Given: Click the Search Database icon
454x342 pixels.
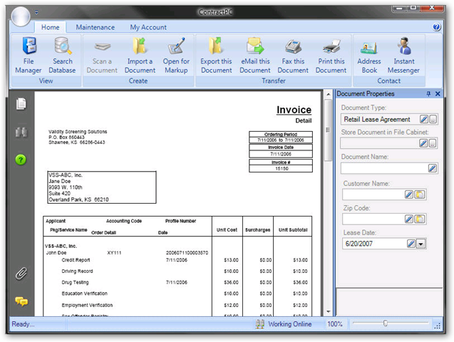Looking at the screenshot, I should tap(62, 56).
